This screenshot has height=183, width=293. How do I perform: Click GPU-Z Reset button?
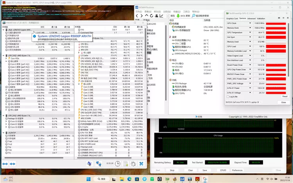click(x=285, y=96)
